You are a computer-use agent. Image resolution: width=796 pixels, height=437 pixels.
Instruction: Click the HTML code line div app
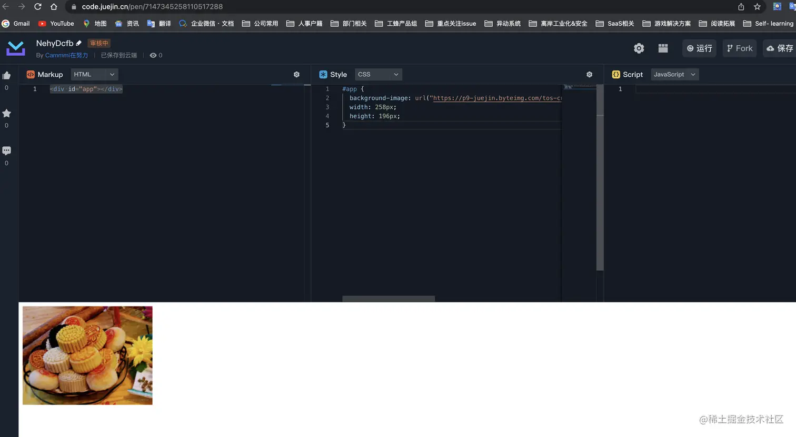click(86, 89)
